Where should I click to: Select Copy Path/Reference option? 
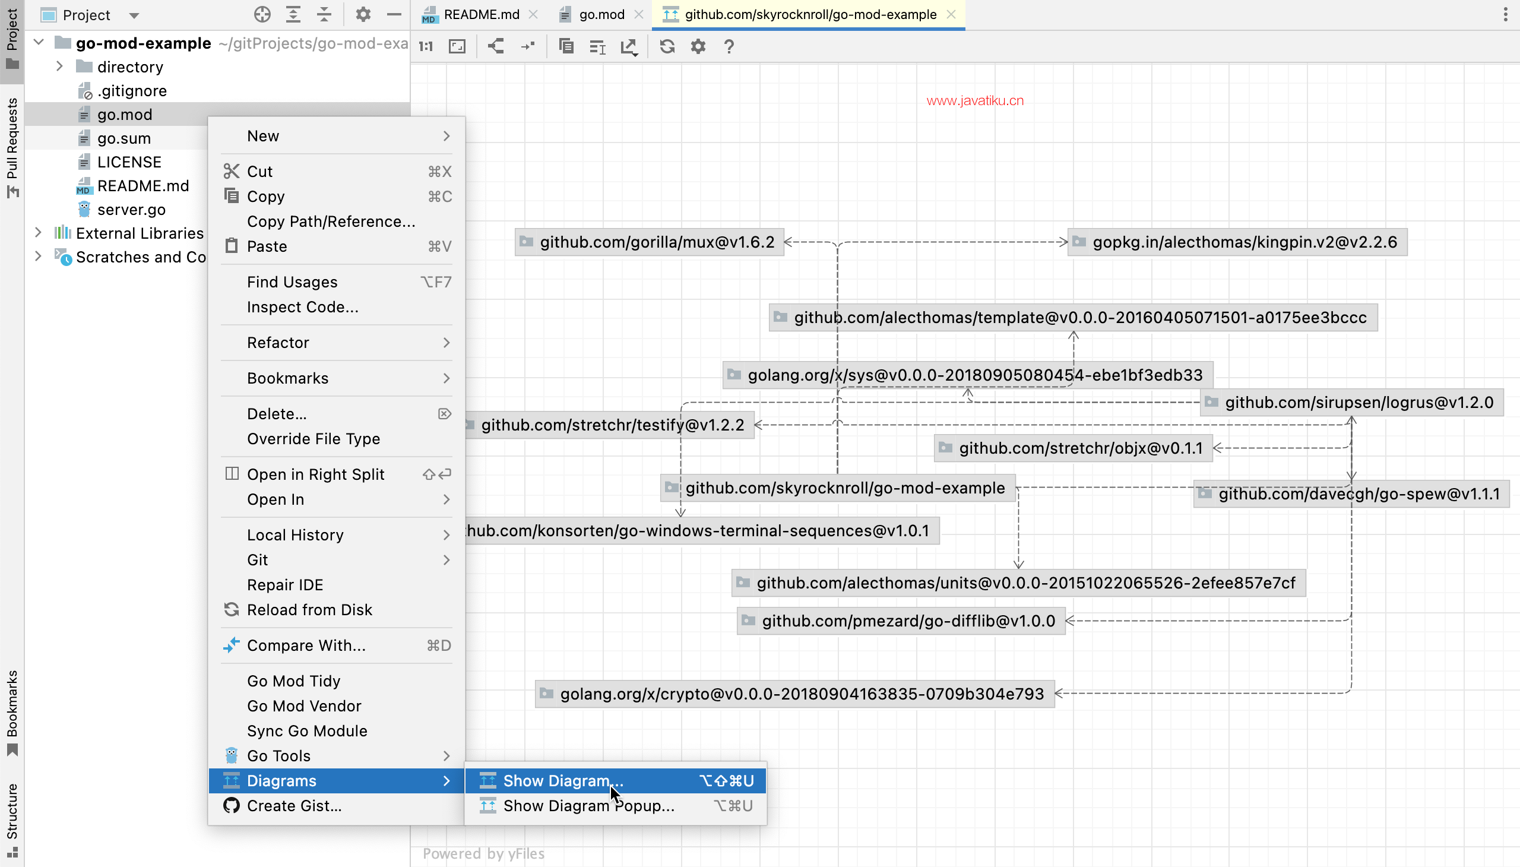tap(337, 222)
